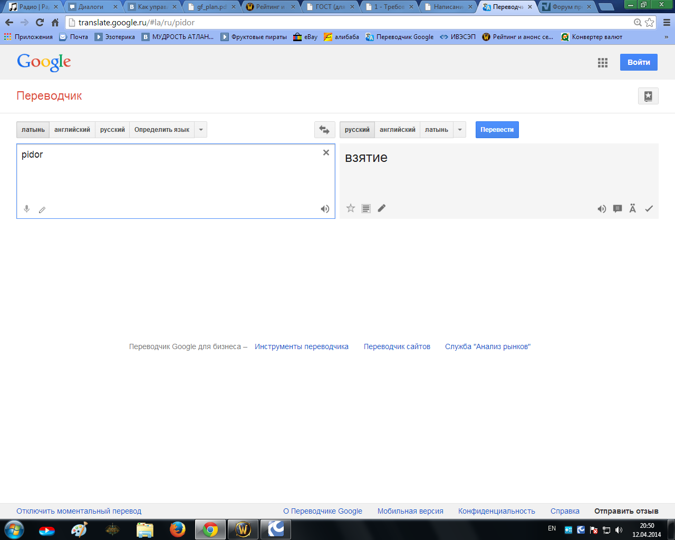
Task: Open Почта bookmark
Action: coord(74,37)
